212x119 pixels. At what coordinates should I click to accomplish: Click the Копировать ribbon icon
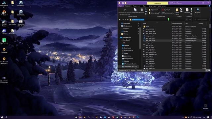(135, 10)
